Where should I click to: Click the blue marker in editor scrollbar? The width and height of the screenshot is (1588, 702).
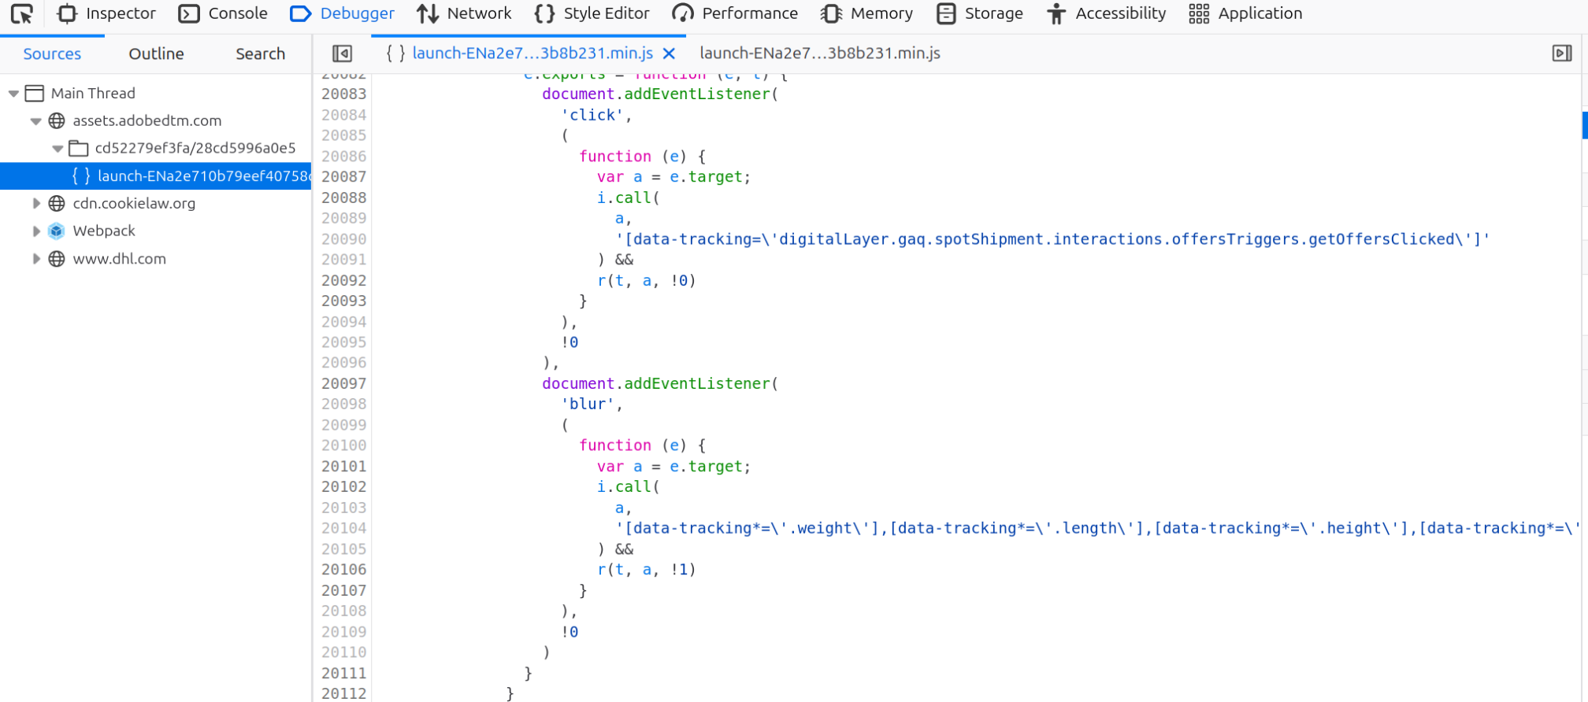coord(1585,125)
